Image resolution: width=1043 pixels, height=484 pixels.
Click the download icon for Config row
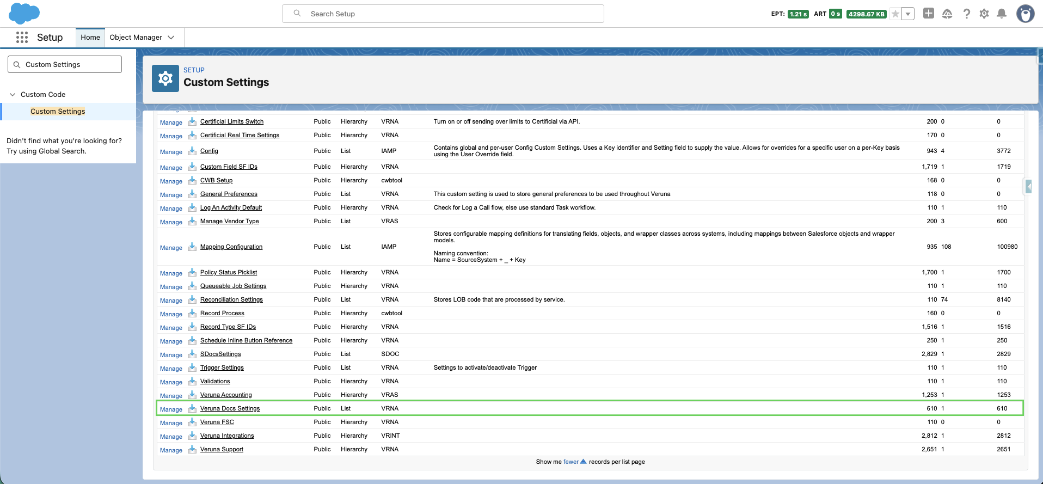[192, 151]
